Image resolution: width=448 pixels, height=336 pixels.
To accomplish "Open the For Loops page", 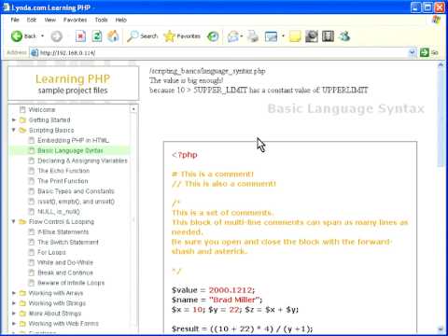I will 51,252.
